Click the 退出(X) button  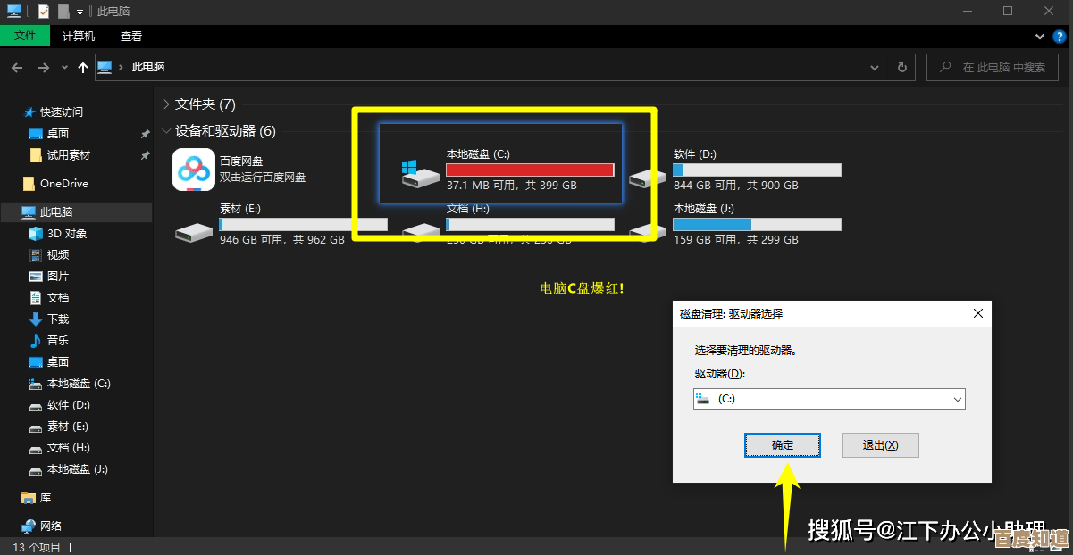click(x=880, y=445)
